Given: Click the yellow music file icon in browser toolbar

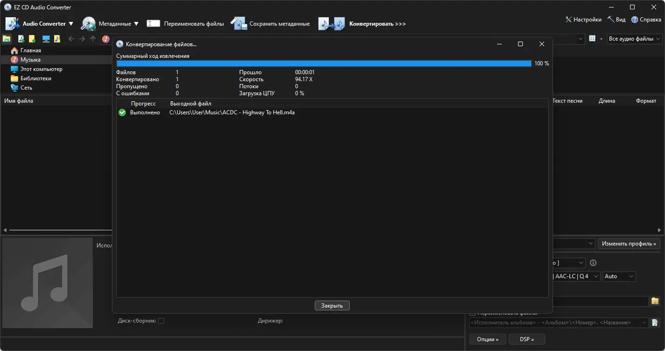Looking at the screenshot, I should tap(57, 39).
